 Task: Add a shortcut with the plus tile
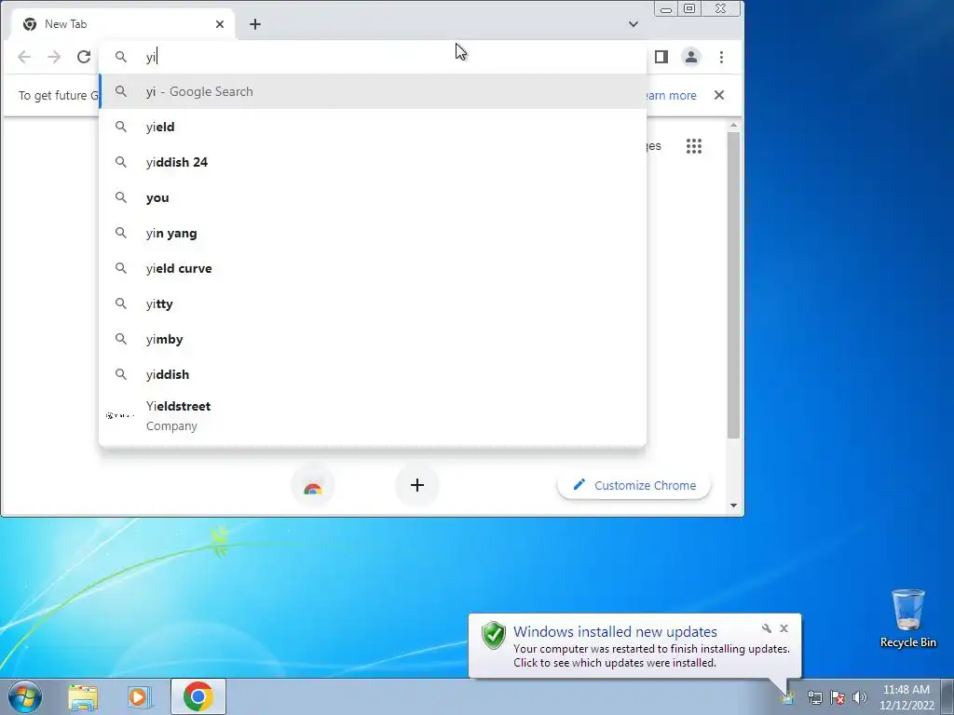tap(417, 485)
